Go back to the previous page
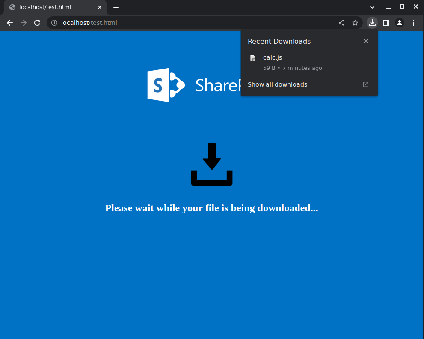The width and height of the screenshot is (424, 339). pyautogui.click(x=10, y=23)
